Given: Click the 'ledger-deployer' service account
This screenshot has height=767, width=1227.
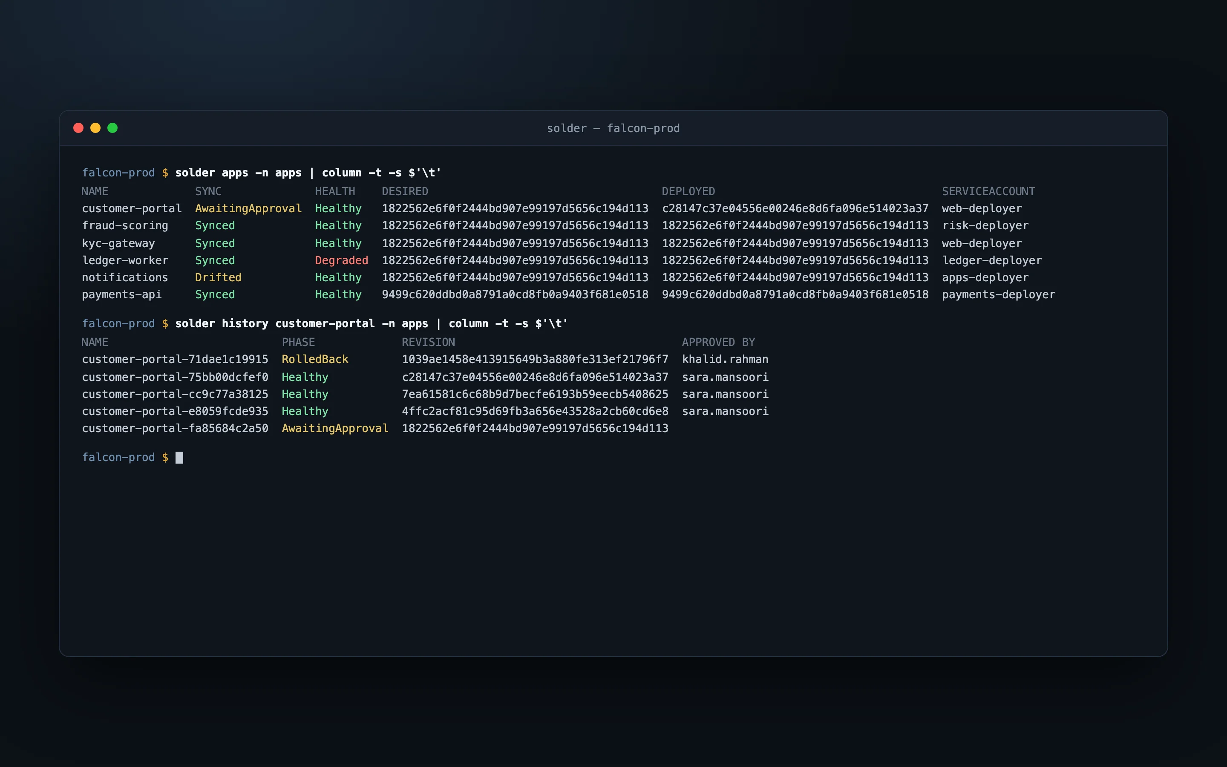Looking at the screenshot, I should 992,260.
